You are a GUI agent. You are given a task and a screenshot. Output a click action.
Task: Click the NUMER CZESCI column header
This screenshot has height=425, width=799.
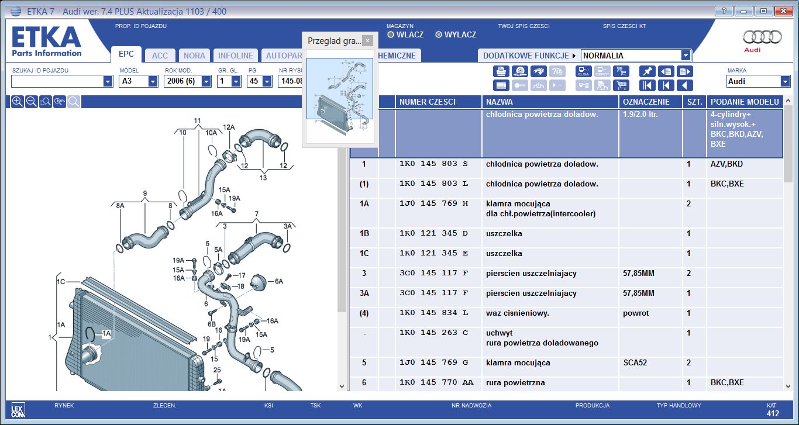click(x=438, y=102)
